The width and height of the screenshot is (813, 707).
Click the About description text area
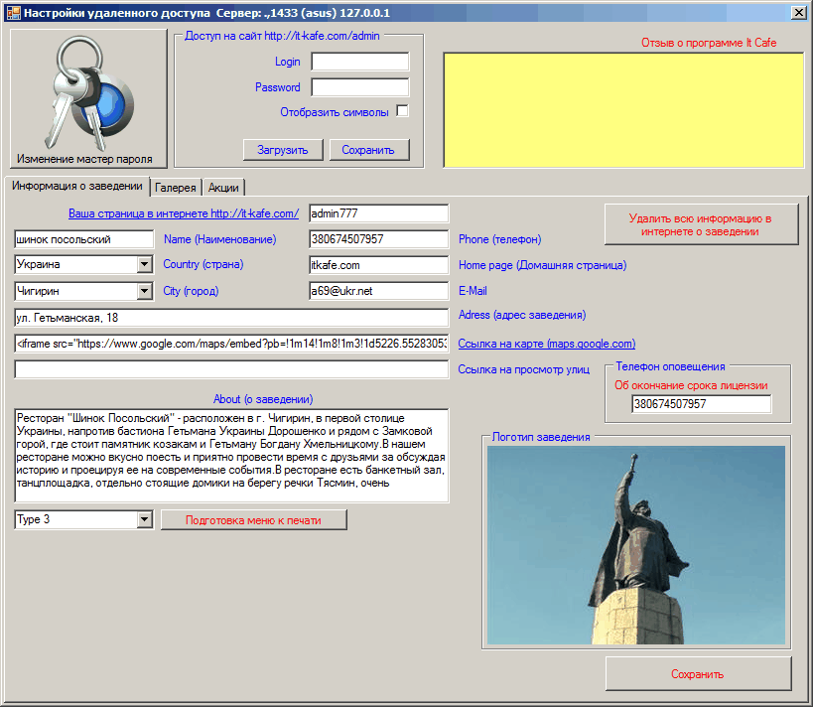pos(231,456)
